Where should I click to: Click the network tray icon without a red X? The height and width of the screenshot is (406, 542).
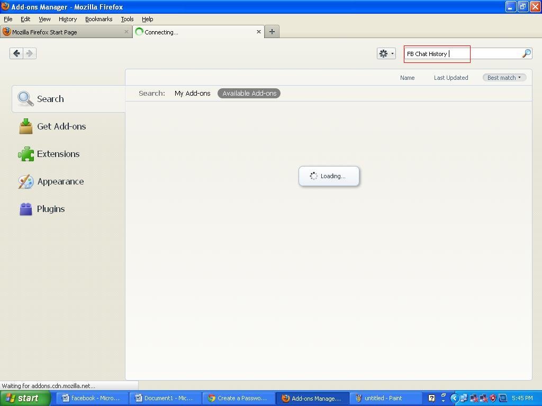pyautogui.click(x=464, y=399)
